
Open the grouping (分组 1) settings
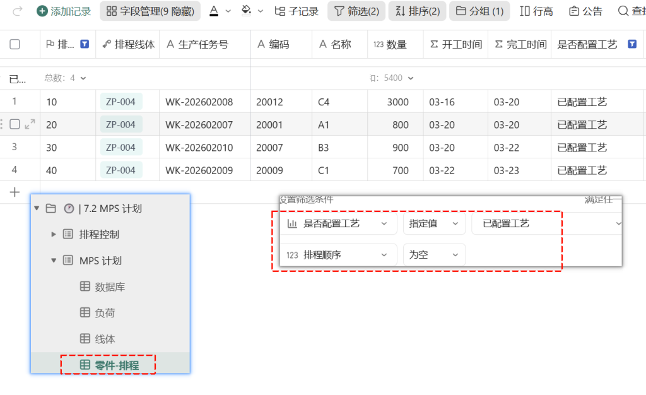coord(479,11)
